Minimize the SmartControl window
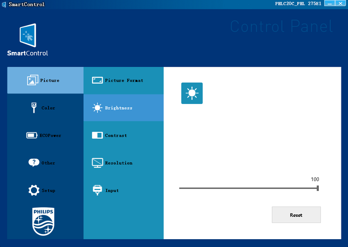This screenshot has width=348, height=247. 329,3
